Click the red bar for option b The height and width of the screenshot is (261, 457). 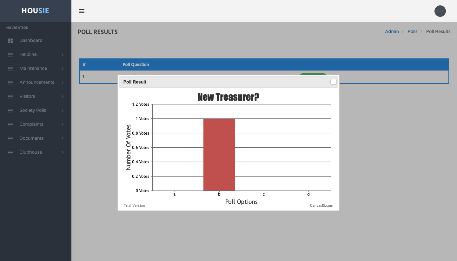pos(219,155)
